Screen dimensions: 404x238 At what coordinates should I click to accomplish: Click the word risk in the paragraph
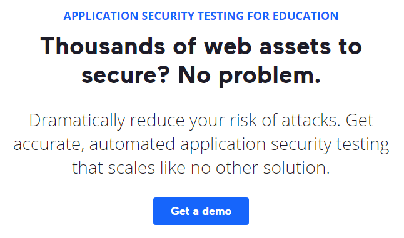coord(243,121)
